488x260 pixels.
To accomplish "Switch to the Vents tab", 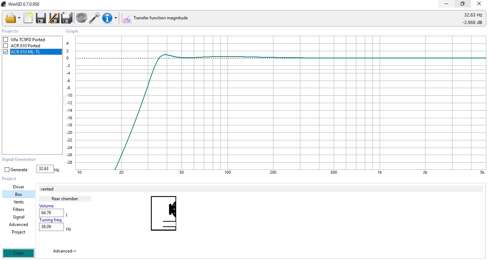I will point(19,202).
